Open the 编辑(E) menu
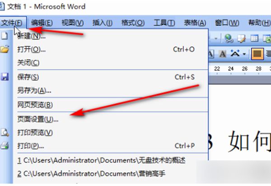 42,23
